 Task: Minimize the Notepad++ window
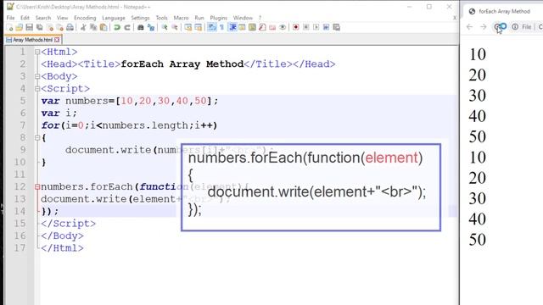click(409, 7)
